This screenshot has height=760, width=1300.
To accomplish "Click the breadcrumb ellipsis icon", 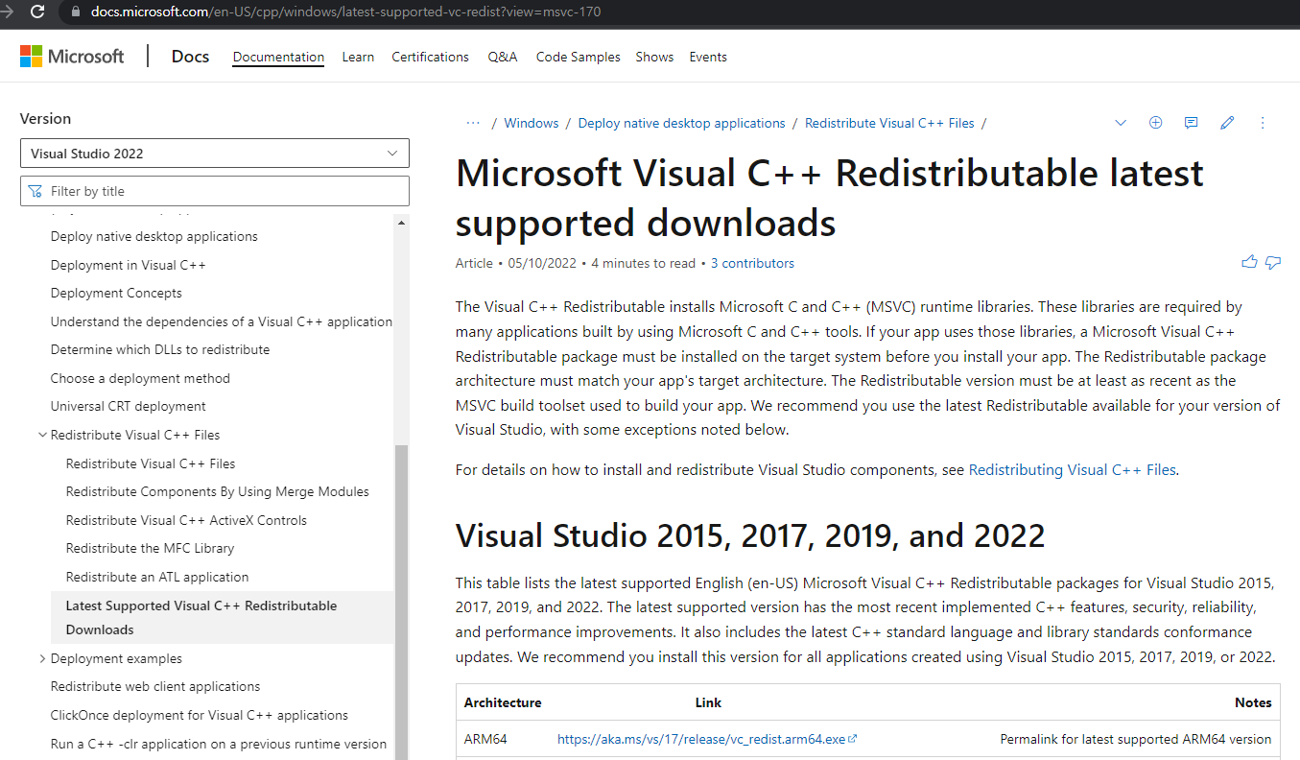I will 473,123.
